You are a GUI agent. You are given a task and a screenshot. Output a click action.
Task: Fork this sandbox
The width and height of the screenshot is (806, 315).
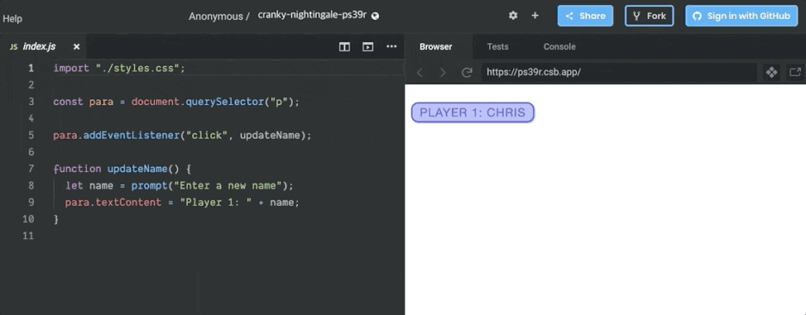pos(649,16)
